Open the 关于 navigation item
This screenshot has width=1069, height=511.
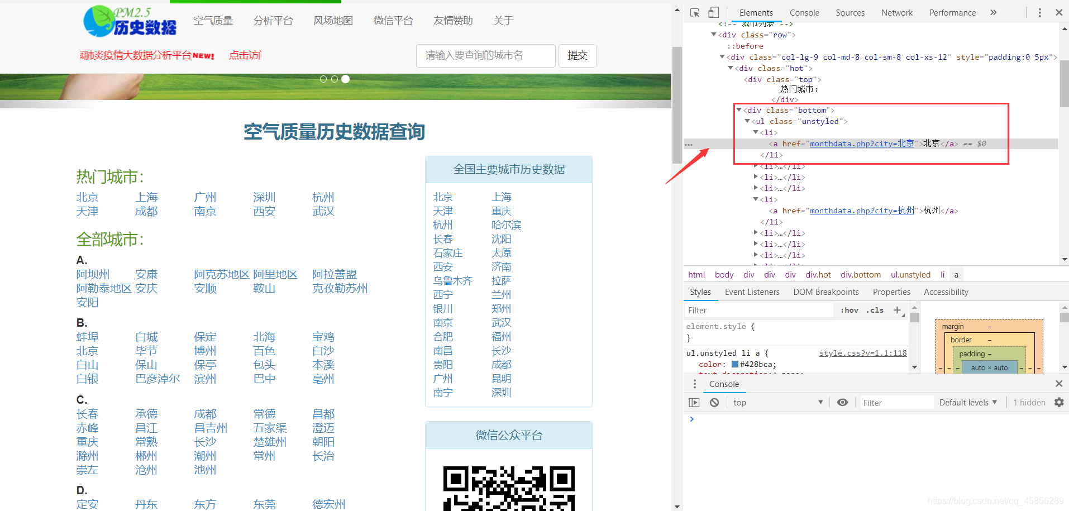503,21
